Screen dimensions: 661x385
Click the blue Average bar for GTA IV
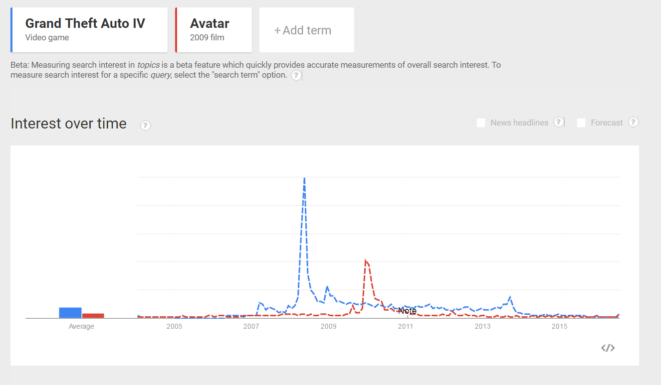click(x=70, y=313)
